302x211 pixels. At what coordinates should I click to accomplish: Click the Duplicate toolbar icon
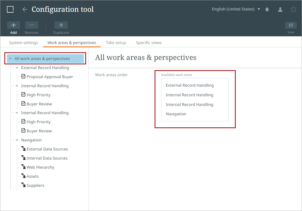pos(61,25)
